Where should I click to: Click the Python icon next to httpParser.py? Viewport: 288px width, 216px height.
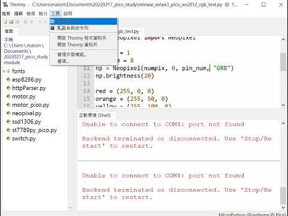(8, 88)
